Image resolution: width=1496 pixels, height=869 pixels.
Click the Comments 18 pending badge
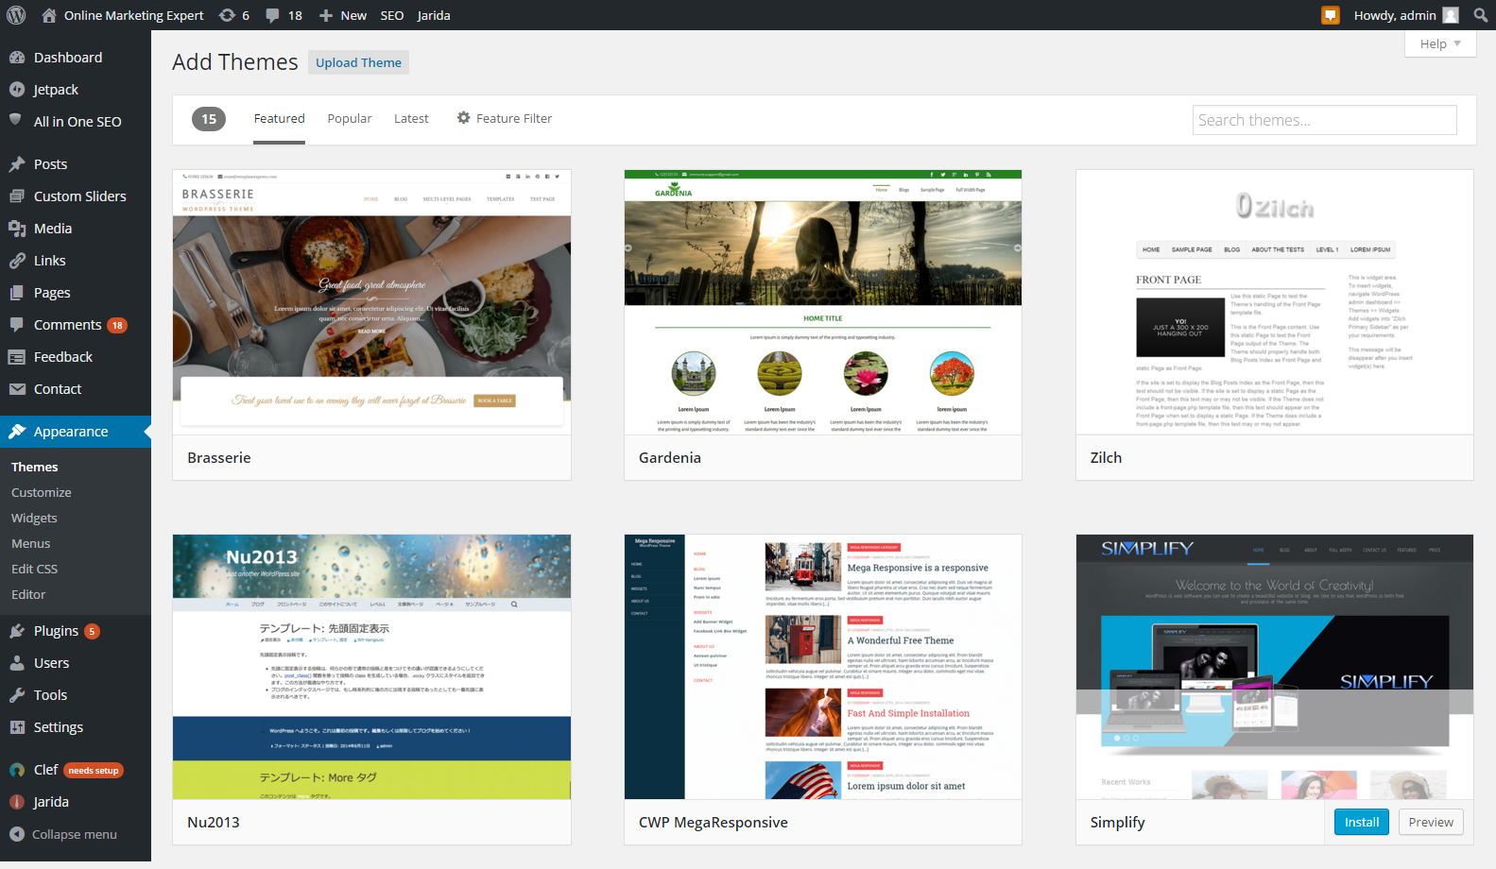pyautogui.click(x=117, y=325)
